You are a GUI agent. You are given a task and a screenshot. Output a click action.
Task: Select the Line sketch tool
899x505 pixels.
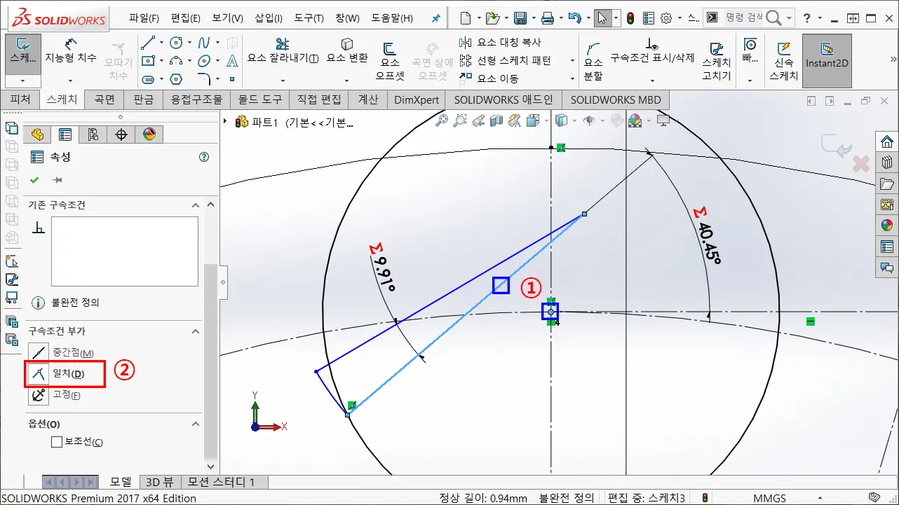[x=147, y=43]
